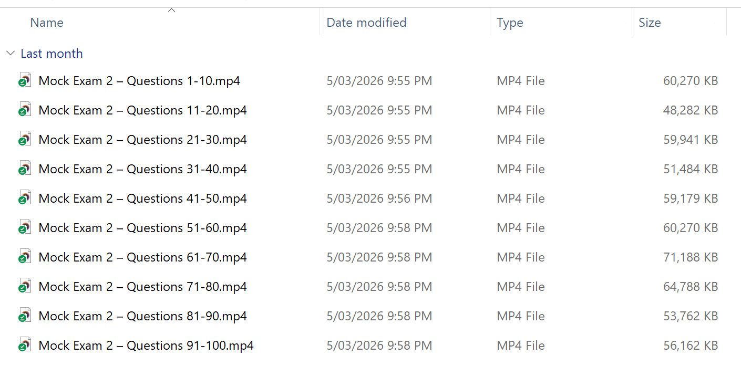The width and height of the screenshot is (741, 366).
Task: Sort files by the Name column header
Action: tap(47, 23)
